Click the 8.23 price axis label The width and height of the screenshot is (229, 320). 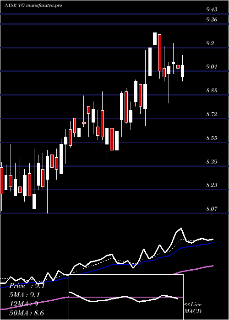pos(212,185)
